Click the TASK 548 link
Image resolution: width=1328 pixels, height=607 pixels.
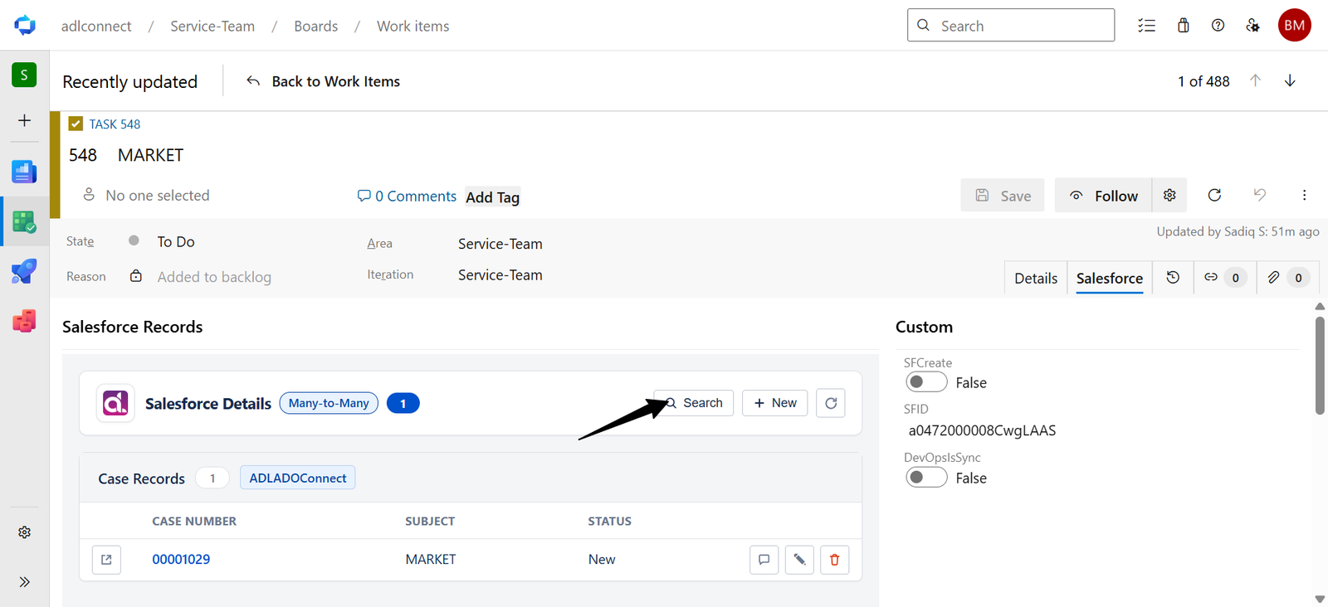(x=115, y=124)
